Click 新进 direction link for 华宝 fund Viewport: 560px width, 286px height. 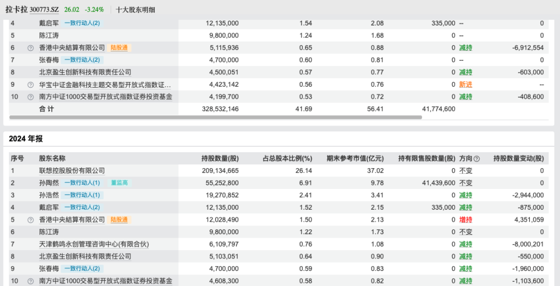pos(466,85)
